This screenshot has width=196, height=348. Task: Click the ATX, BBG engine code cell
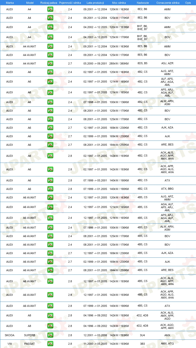[x=167, y=189]
